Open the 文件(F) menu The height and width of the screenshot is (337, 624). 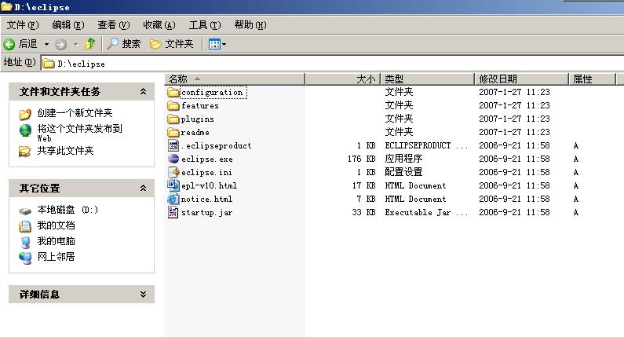(x=22, y=25)
